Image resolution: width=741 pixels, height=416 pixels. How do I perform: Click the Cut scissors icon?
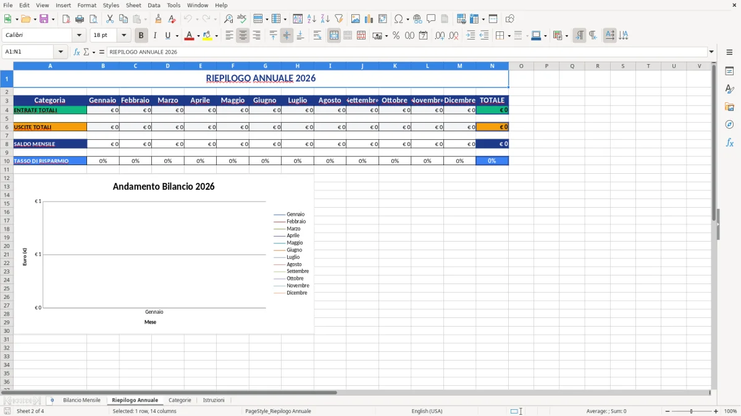(x=110, y=19)
